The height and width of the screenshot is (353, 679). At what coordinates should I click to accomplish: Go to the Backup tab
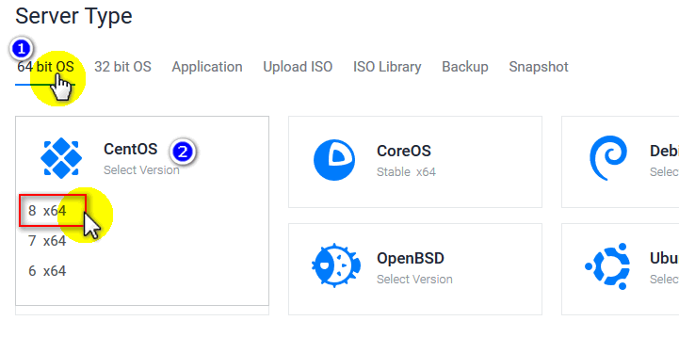point(464,67)
